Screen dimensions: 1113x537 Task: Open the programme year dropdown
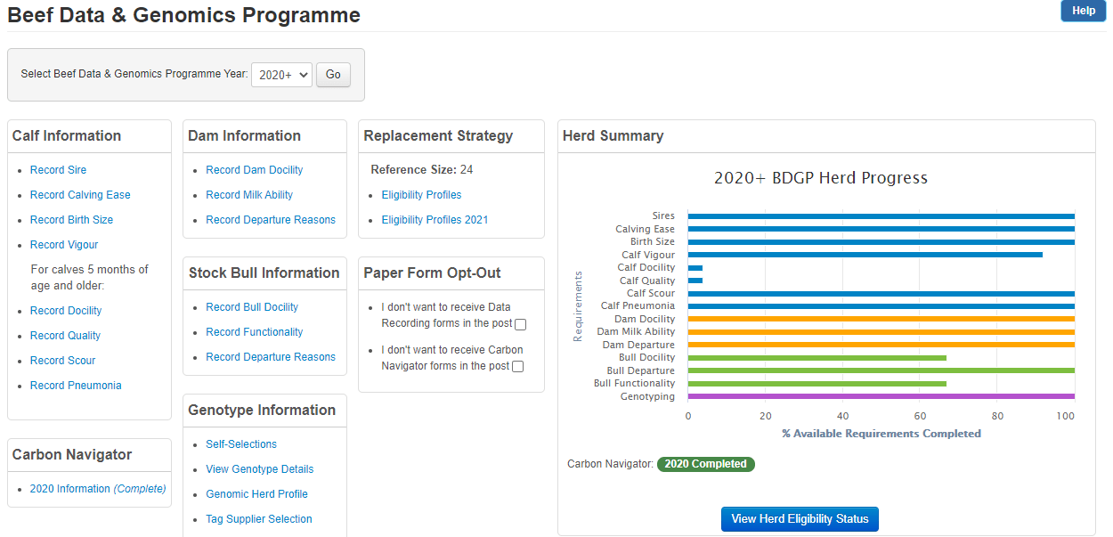click(281, 75)
